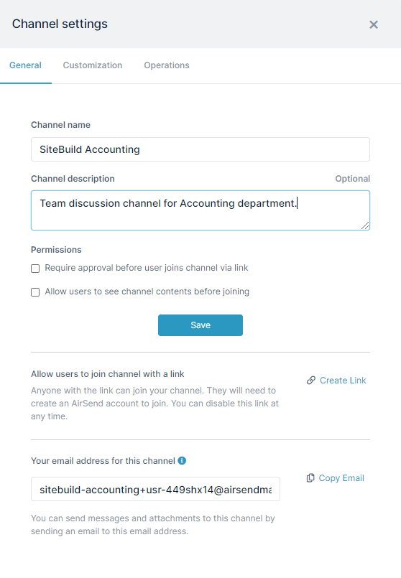The image size is (401, 578).
Task: Click the Allow users to see contents label
Action: (147, 292)
